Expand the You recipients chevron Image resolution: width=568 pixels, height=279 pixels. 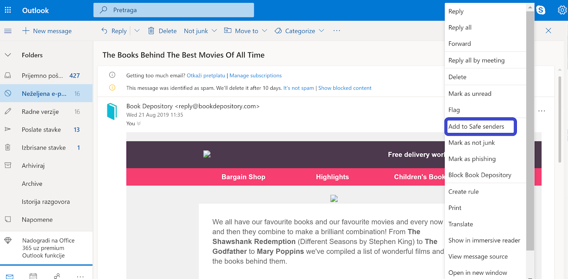pos(139,123)
